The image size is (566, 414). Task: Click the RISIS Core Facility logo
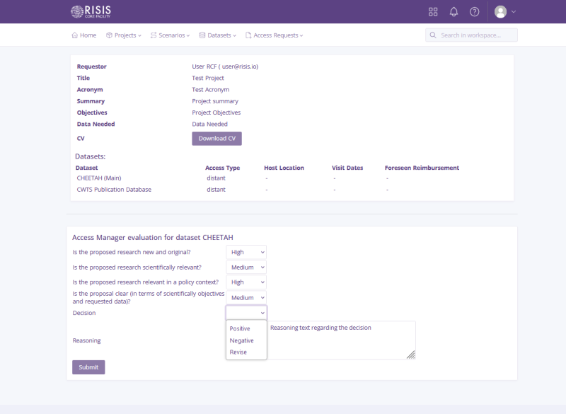tap(91, 11)
